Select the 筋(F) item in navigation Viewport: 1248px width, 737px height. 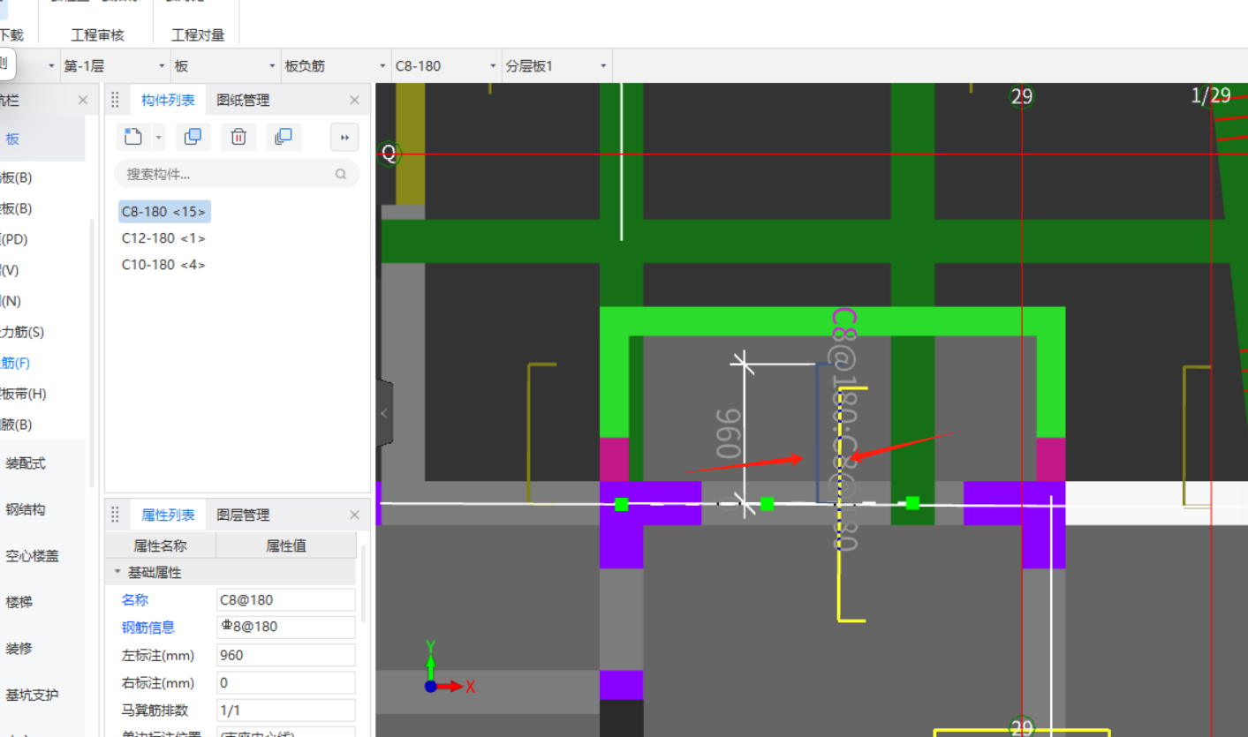(x=16, y=363)
